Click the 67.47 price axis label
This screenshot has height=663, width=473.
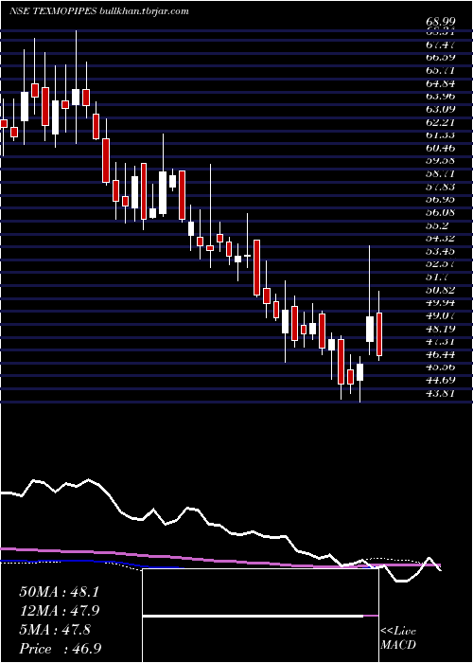pyautogui.click(x=440, y=45)
